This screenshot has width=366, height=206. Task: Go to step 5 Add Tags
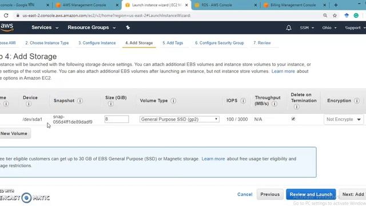point(173,43)
